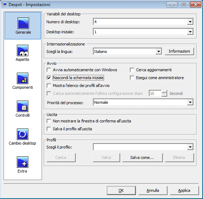Click the Dexpot title bar app icon

(x=5, y=5)
